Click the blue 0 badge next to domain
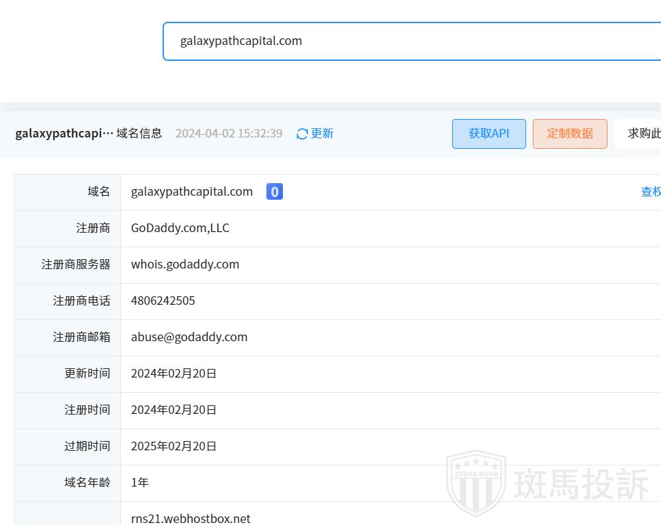This screenshot has width=661, height=525. (x=274, y=192)
